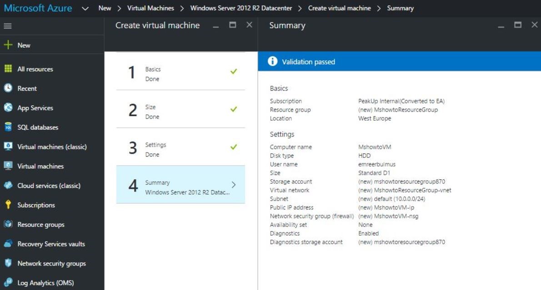
Task: Open App Services globe icon
Action: (8, 108)
